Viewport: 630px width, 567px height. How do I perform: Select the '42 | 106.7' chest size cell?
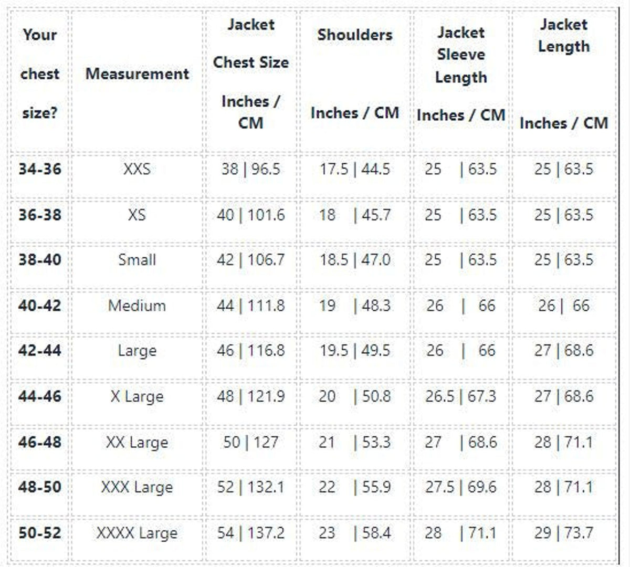pos(251,260)
